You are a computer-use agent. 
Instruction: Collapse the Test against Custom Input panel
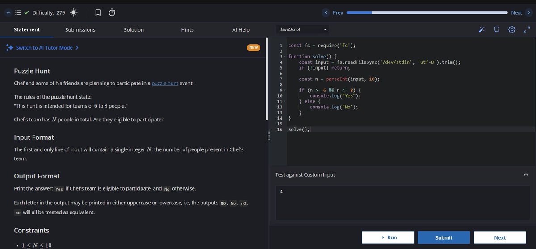click(x=525, y=174)
